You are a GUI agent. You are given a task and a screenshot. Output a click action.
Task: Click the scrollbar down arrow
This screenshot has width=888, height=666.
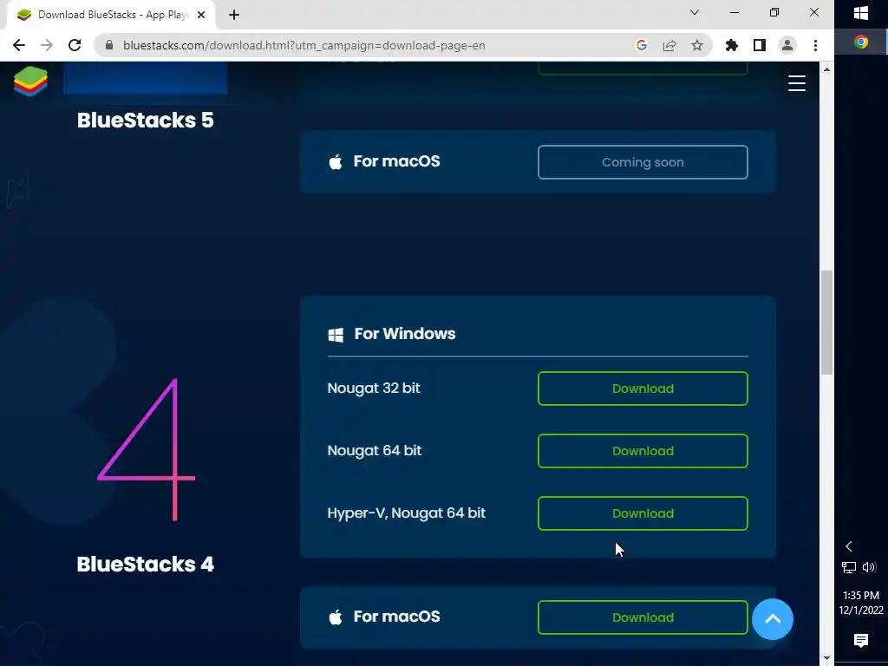click(x=826, y=658)
